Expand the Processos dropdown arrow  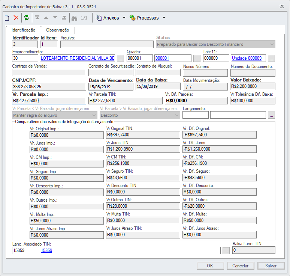tap(164, 18)
